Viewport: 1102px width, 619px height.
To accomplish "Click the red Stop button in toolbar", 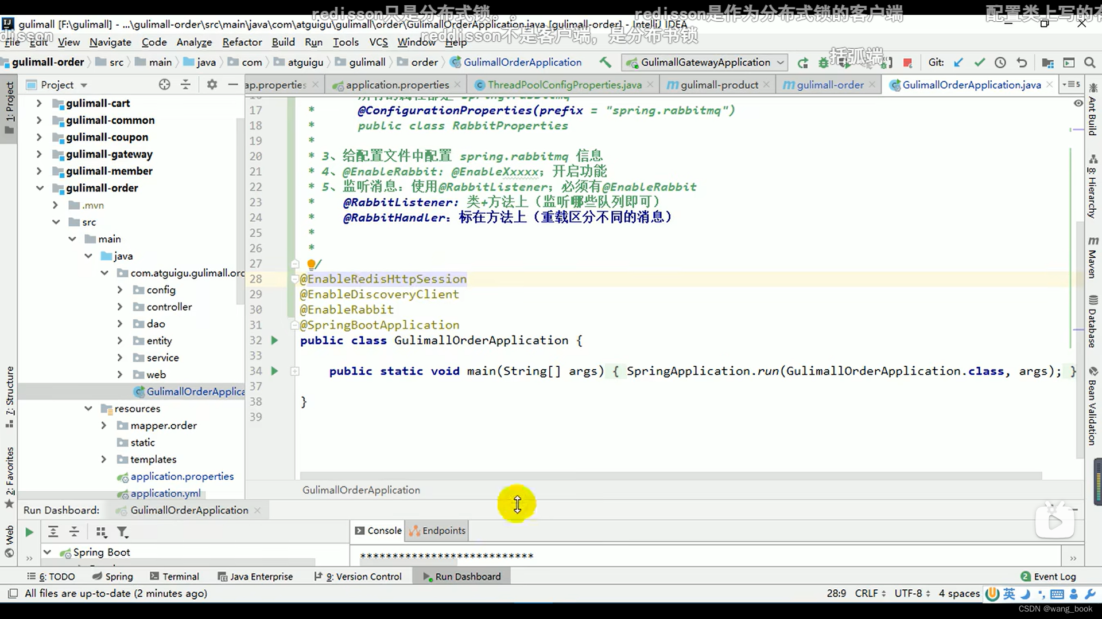I will click(907, 62).
